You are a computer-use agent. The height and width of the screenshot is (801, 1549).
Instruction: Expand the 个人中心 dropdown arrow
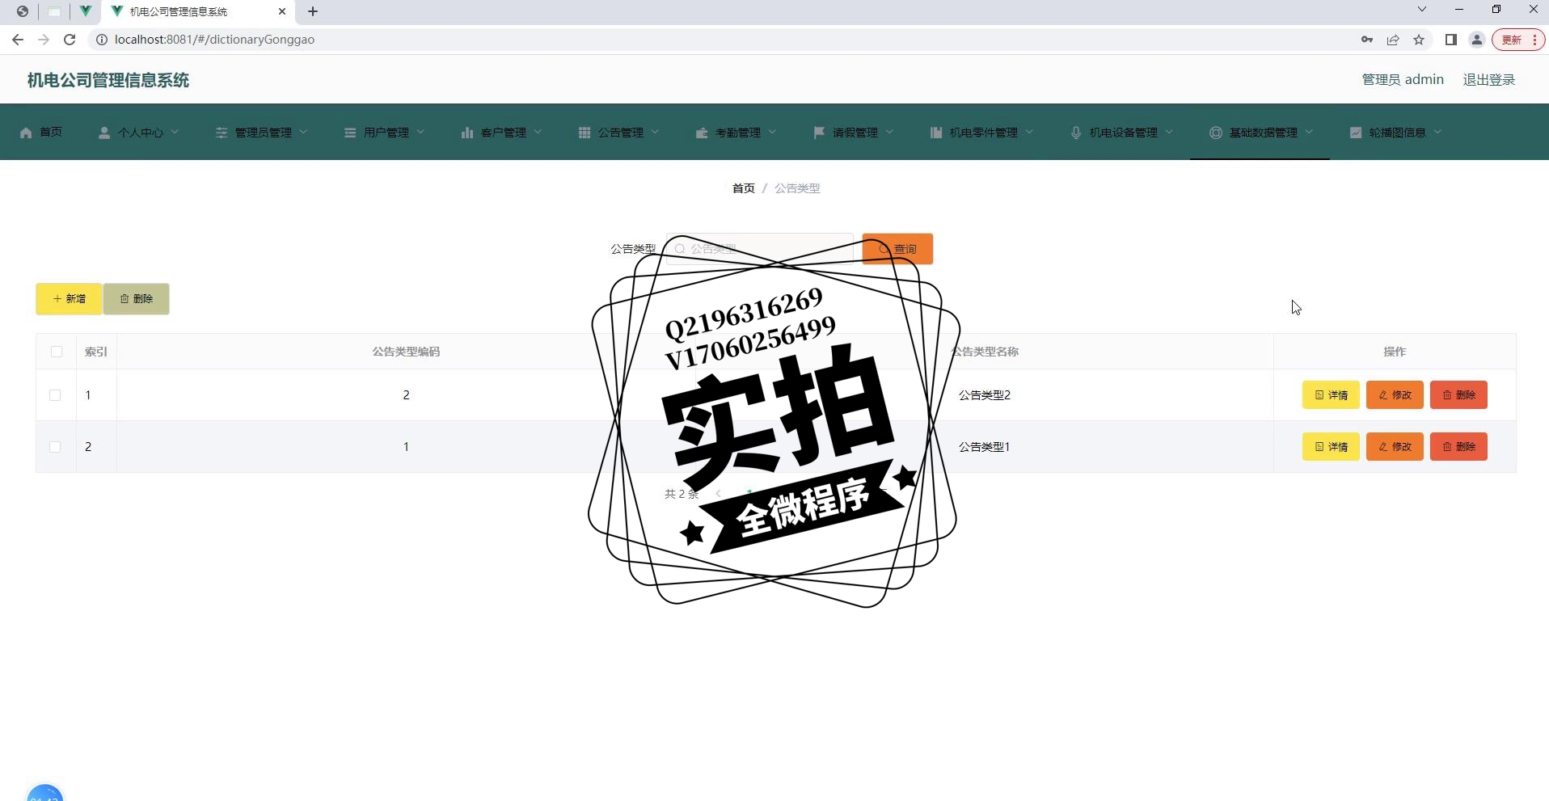175,133
